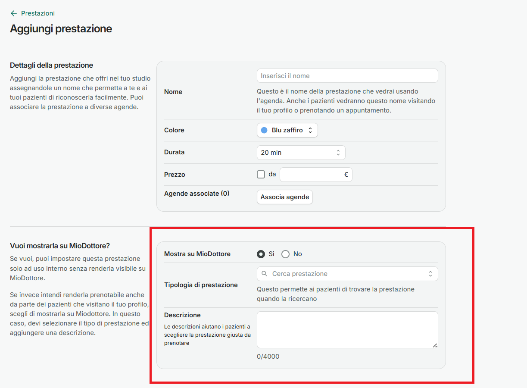Click the 'Vuoi mostrarla su MioDottore?' heading
The width and height of the screenshot is (527, 388).
point(60,246)
